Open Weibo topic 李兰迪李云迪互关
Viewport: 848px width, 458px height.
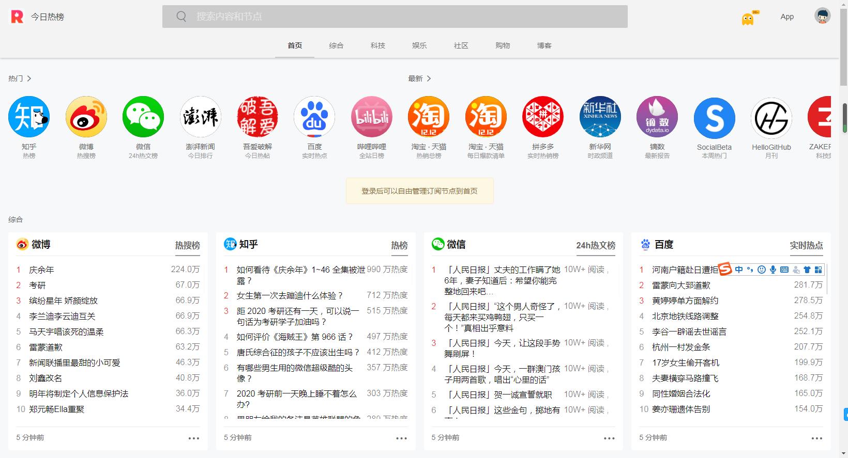(62, 316)
